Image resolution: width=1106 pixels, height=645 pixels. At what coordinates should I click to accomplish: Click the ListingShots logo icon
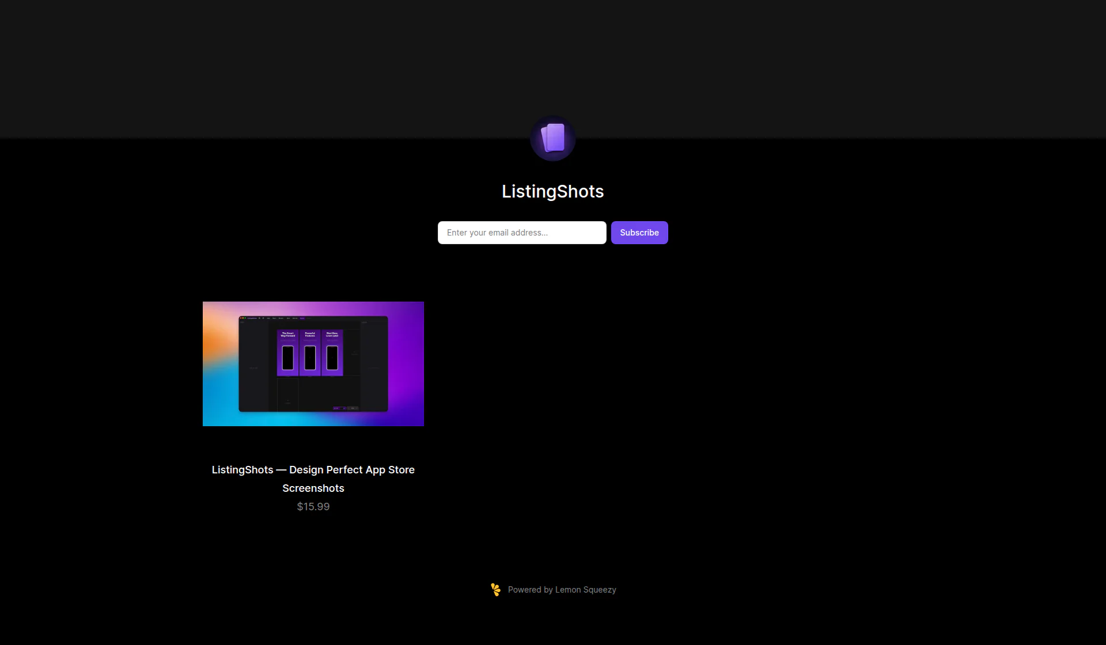click(553, 138)
